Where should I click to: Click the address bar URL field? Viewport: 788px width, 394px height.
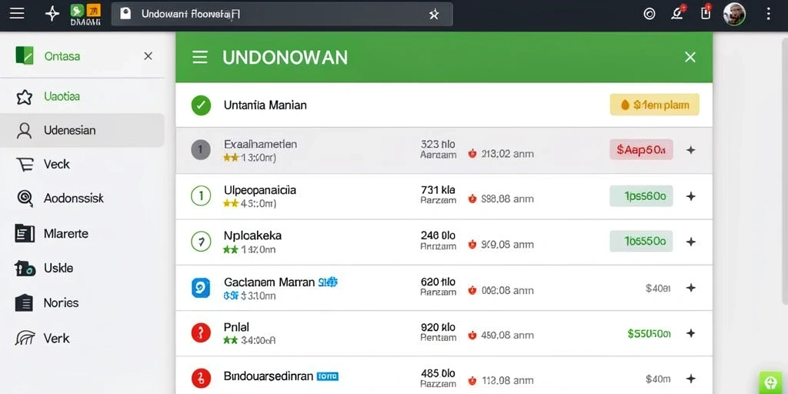coord(282,14)
